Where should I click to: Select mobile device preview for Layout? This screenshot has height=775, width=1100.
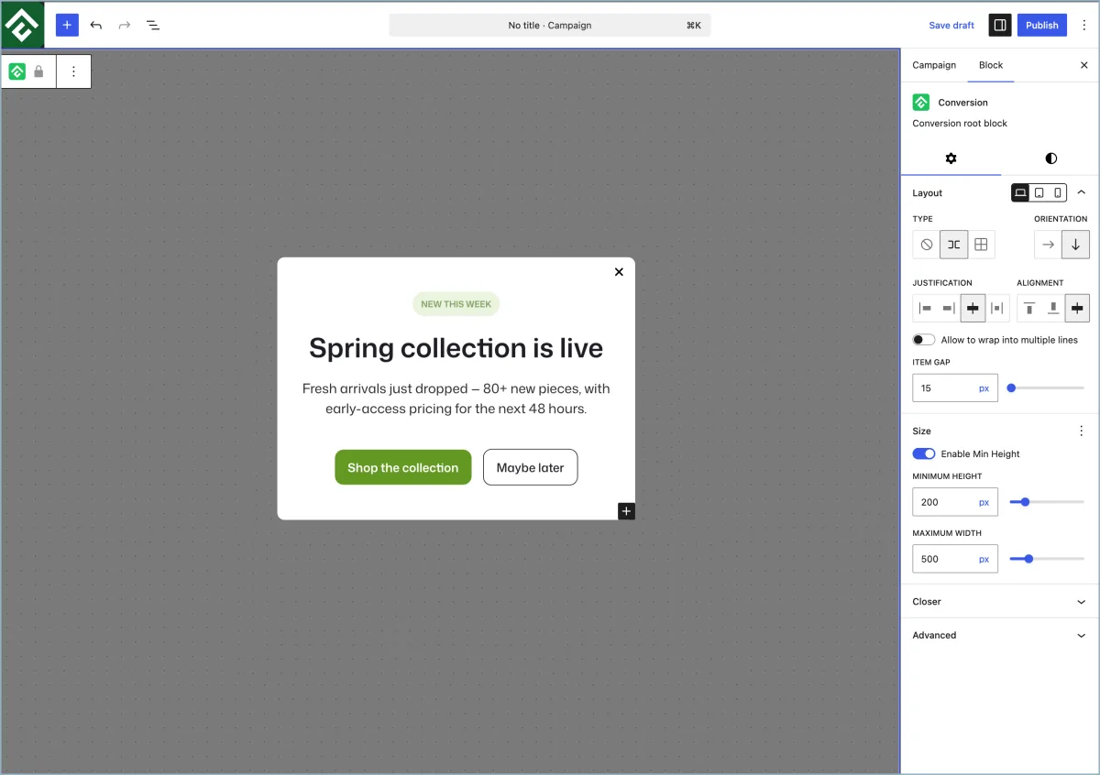[1058, 192]
